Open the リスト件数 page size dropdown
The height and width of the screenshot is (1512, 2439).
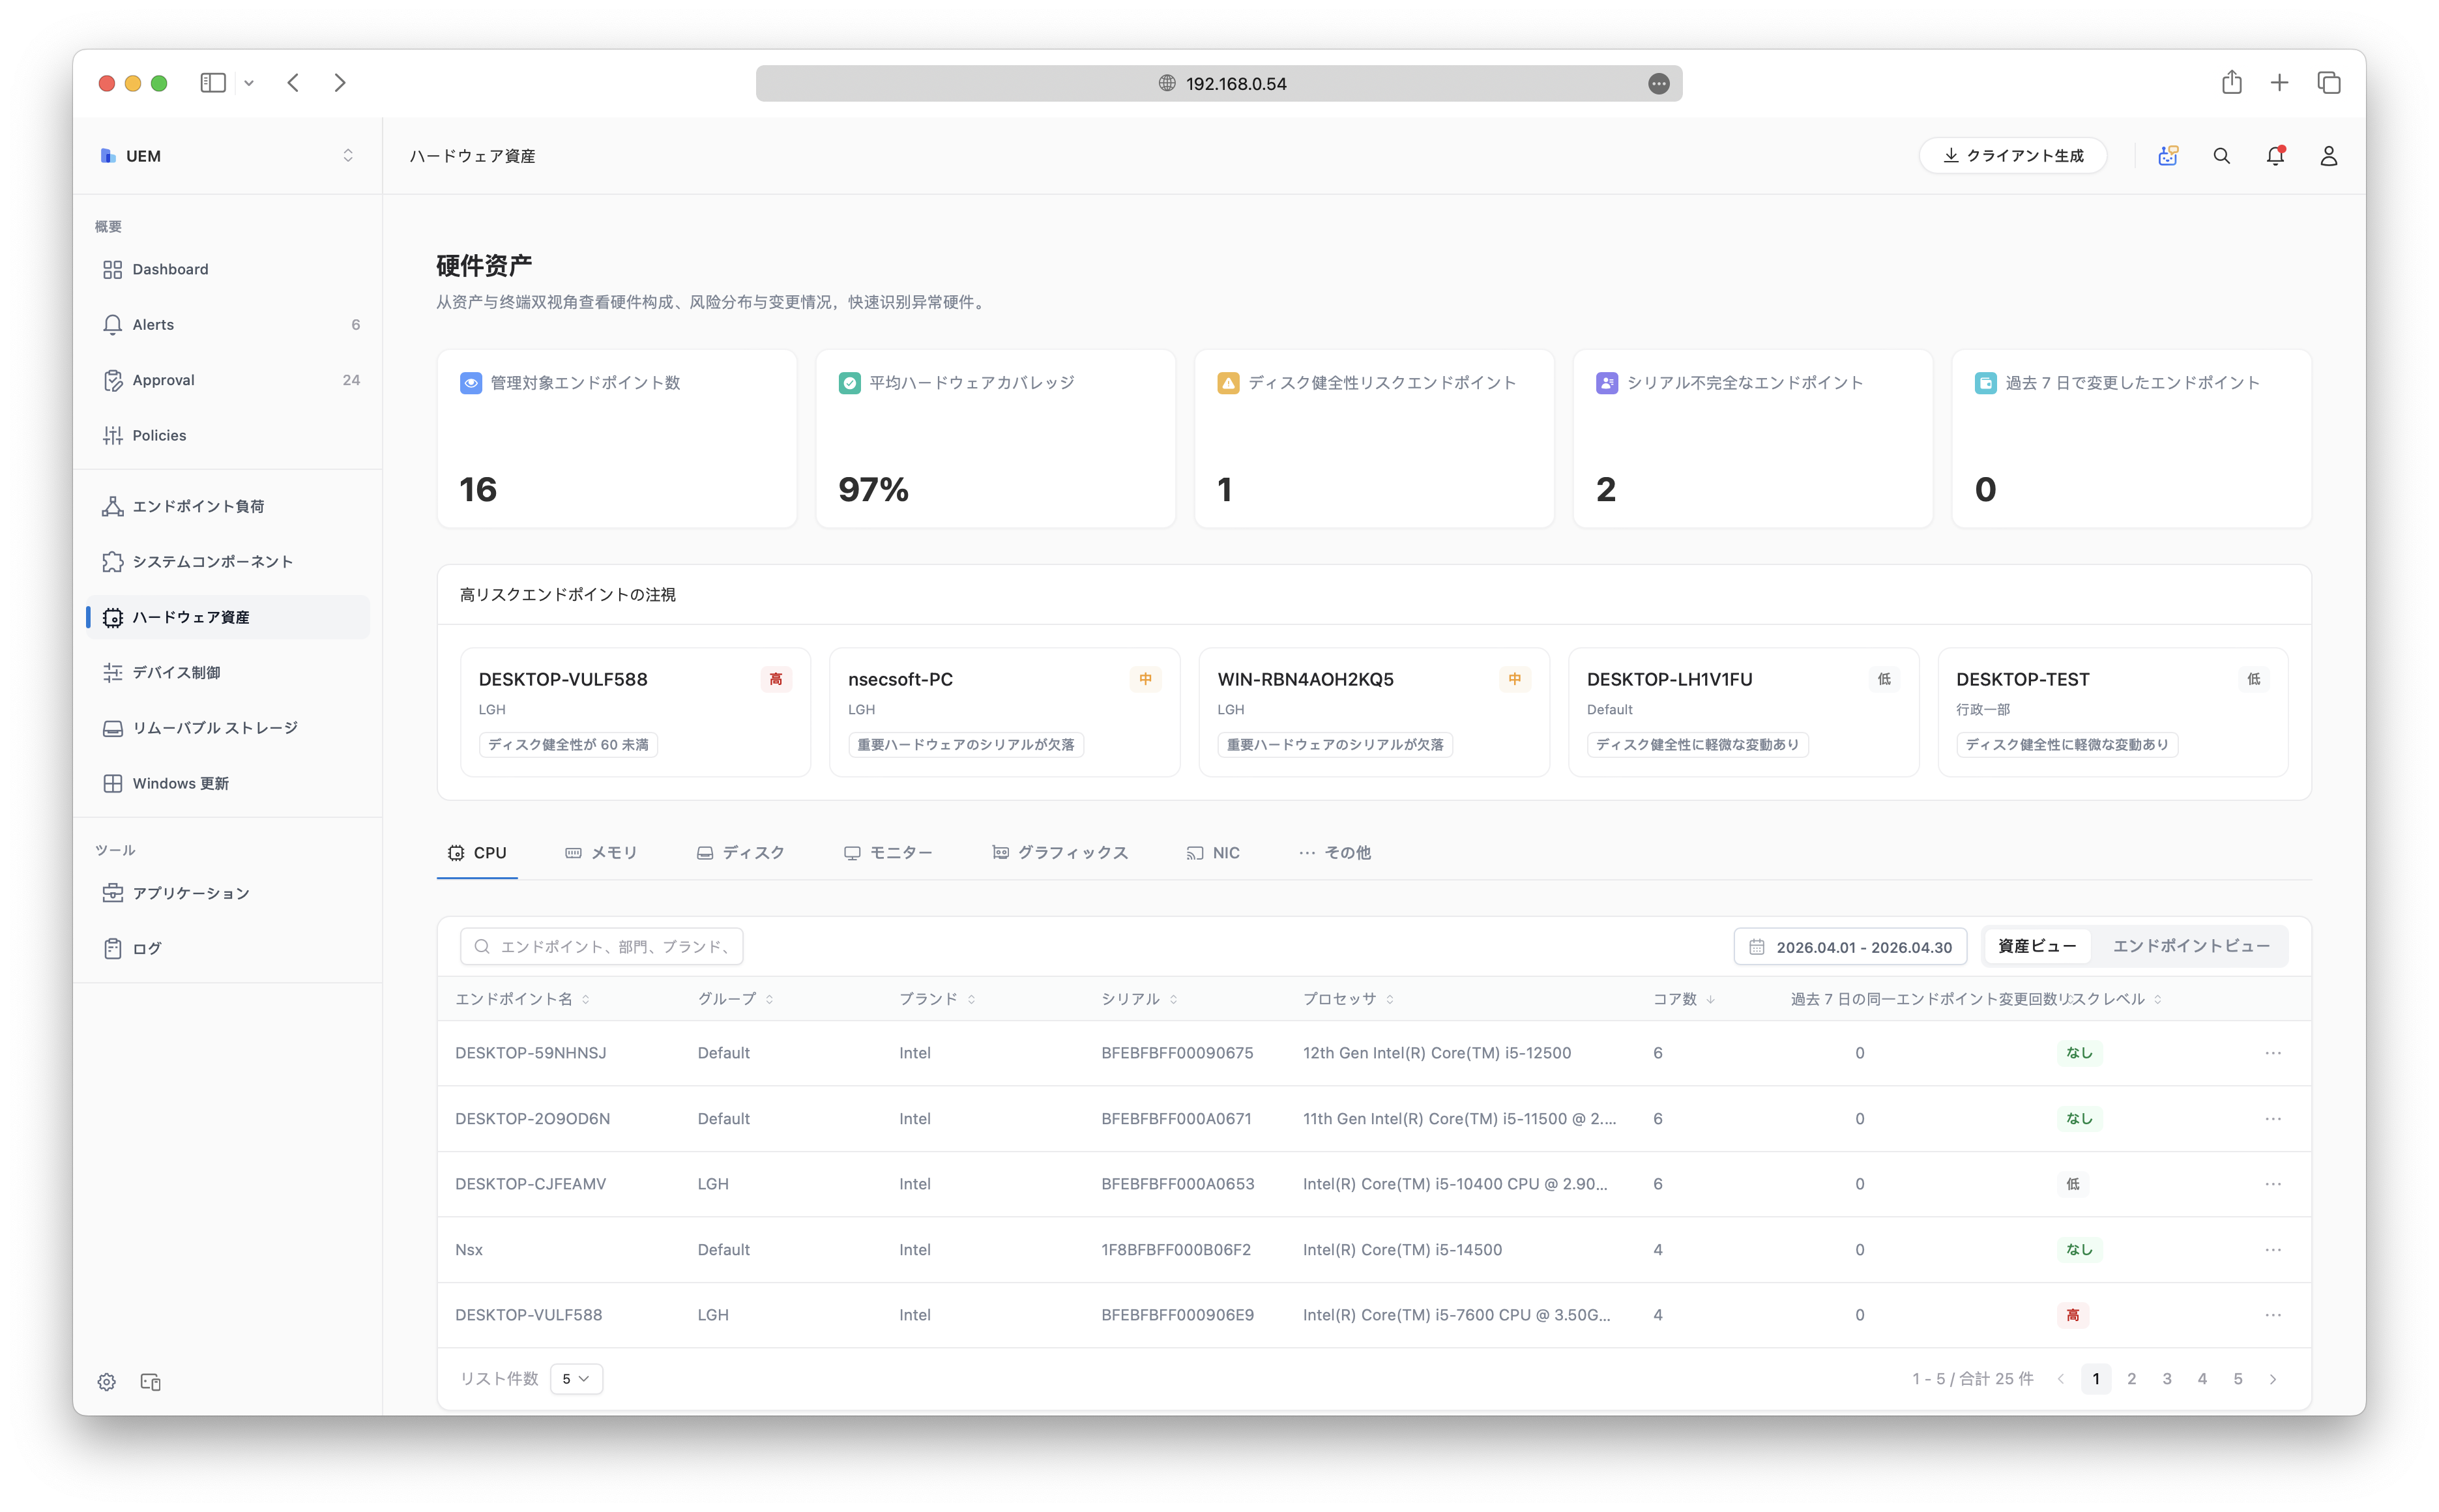(576, 1379)
